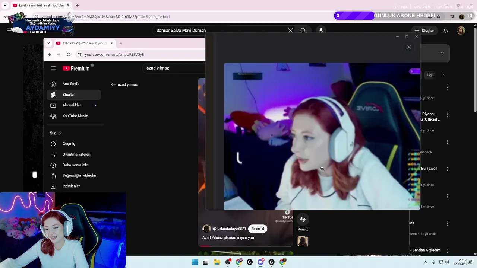Click title Azad Yılmaz pişman mıyım yoo
Screen dimensions: 477x268
[x=228, y=237]
